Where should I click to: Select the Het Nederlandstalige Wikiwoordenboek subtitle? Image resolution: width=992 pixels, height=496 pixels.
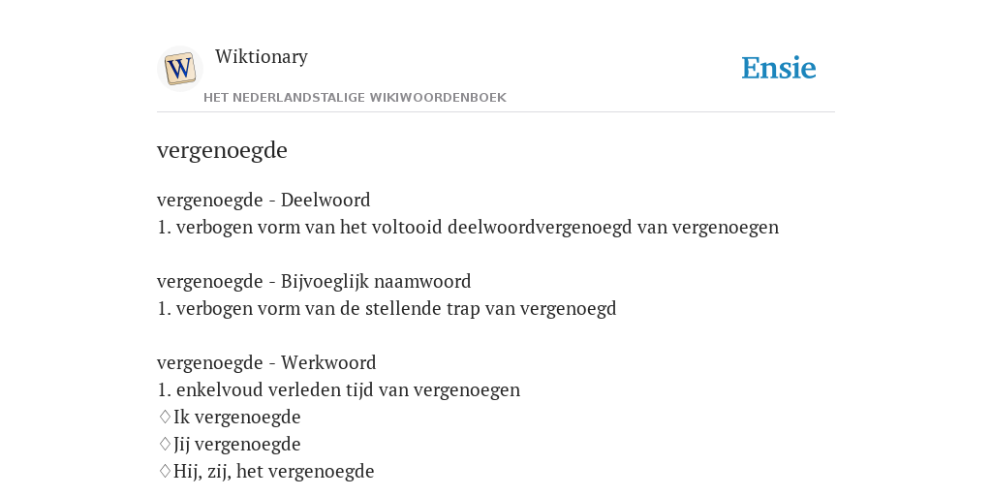[355, 98]
